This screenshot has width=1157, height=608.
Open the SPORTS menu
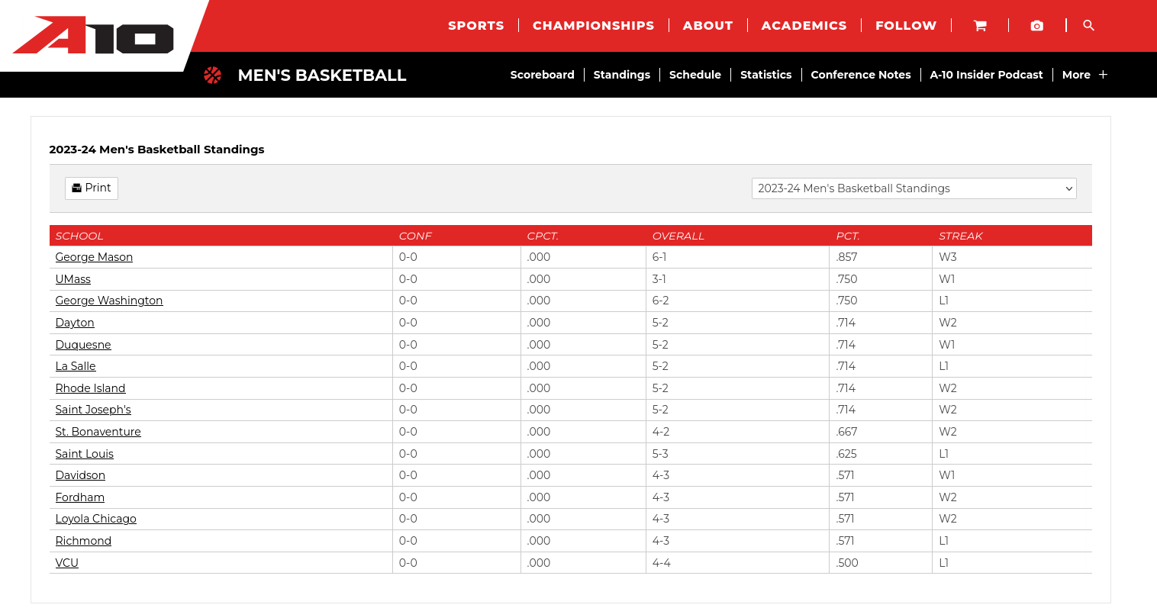476,25
